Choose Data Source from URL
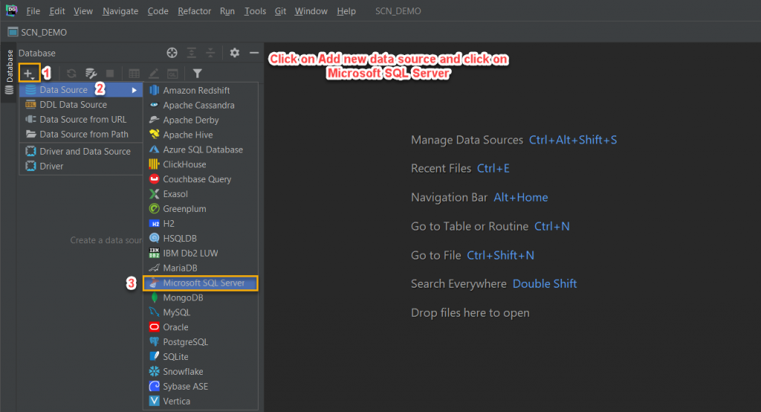761x412 pixels. [x=81, y=120]
